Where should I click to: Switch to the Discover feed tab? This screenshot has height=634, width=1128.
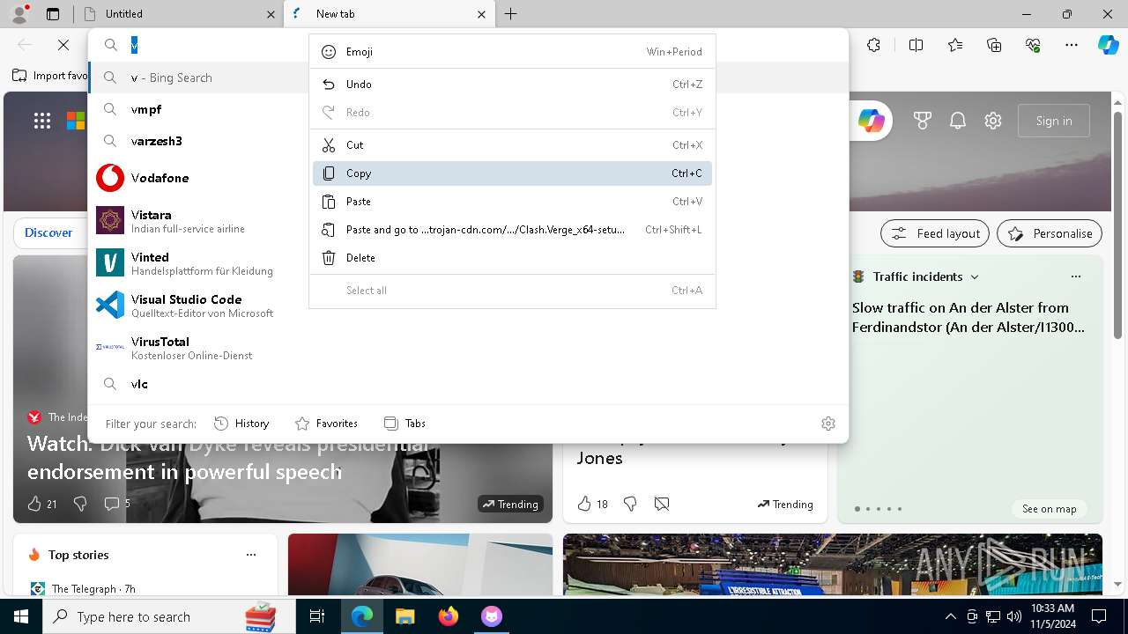point(48,232)
